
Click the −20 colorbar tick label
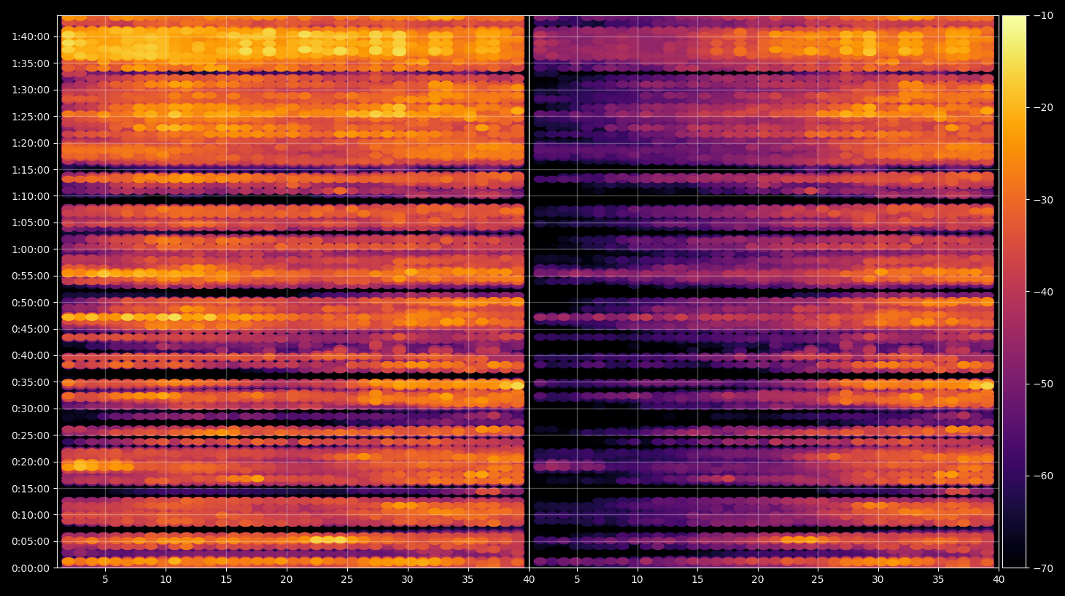click(1043, 108)
